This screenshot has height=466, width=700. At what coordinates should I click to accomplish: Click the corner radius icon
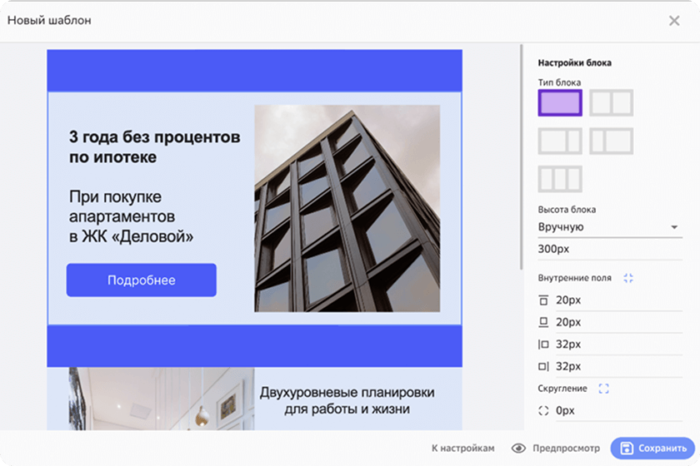(543, 410)
